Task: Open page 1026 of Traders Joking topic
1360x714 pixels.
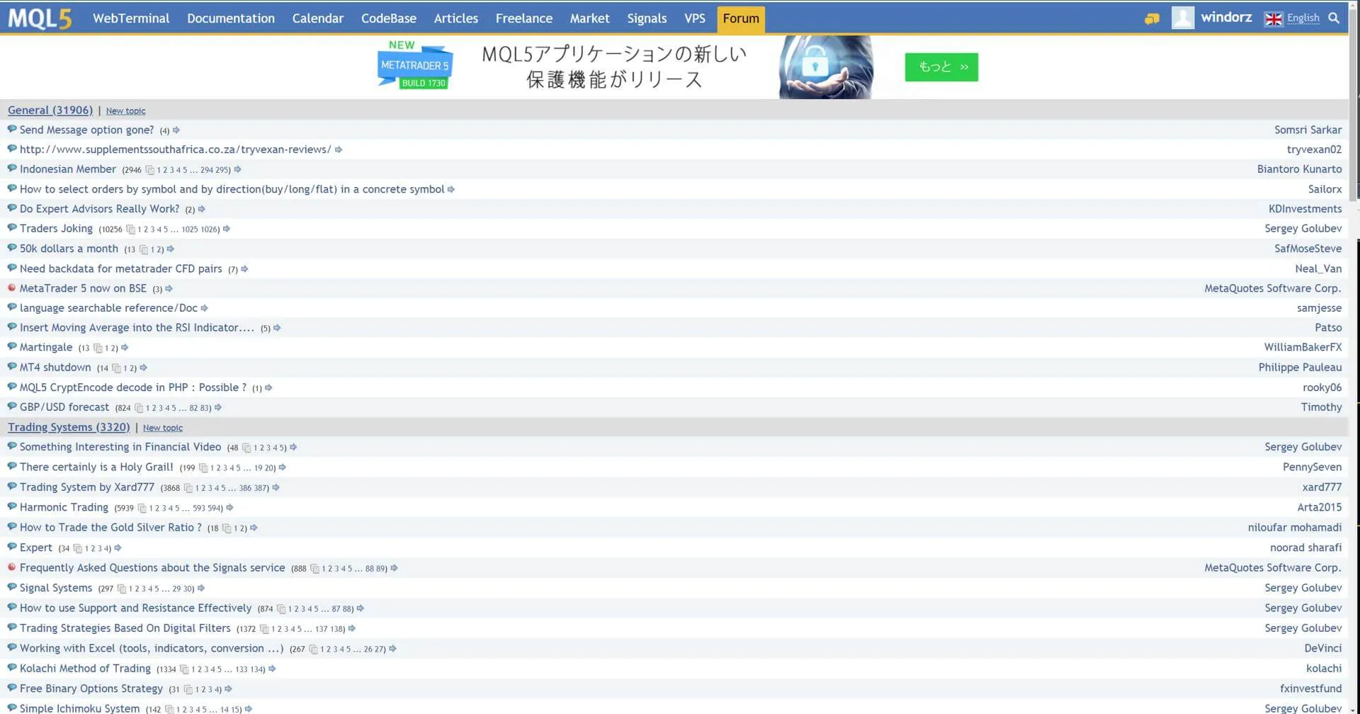Action: point(209,229)
